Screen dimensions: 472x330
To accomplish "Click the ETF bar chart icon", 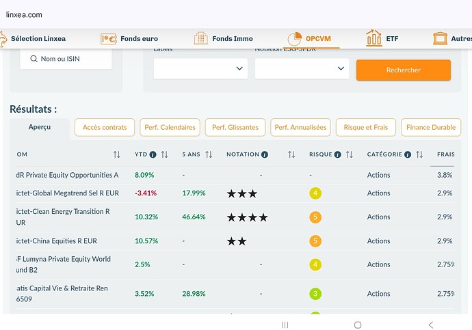I will (373, 38).
